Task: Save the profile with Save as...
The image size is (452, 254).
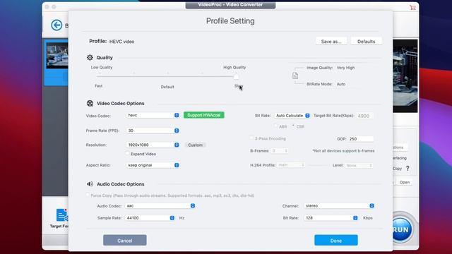Action: pyautogui.click(x=331, y=42)
